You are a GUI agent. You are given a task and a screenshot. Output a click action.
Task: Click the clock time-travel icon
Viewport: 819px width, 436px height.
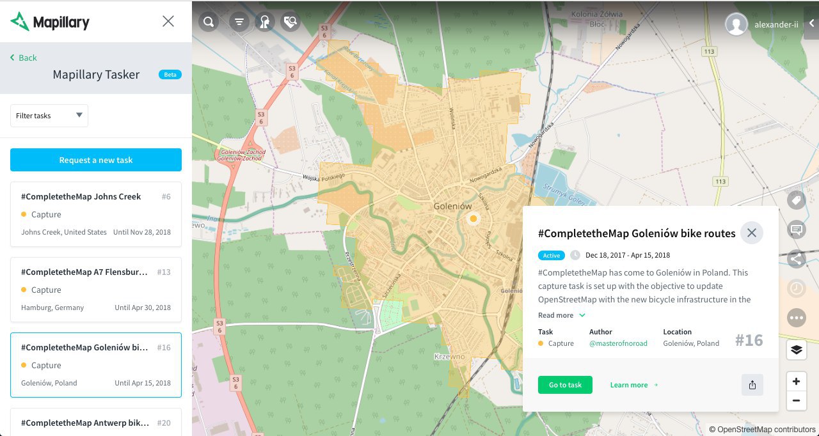(x=797, y=288)
